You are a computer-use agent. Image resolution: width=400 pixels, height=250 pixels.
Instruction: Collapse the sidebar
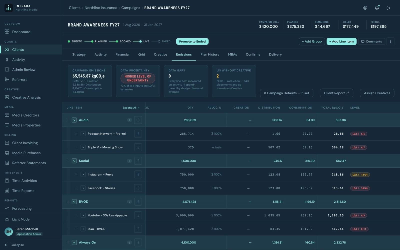31,245
